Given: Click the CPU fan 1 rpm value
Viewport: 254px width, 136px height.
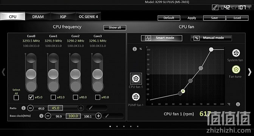Looking at the screenshot, I should pyautogui.click(x=205, y=114).
